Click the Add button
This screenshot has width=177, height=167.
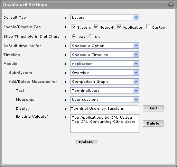pos(153,108)
